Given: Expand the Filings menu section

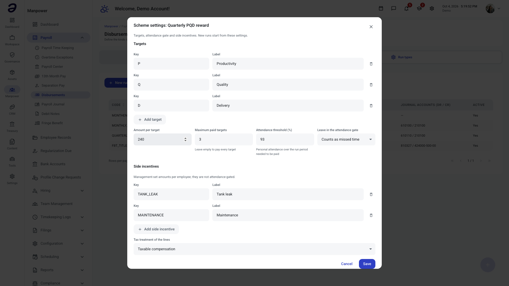Looking at the screenshot, I should 82,230.
